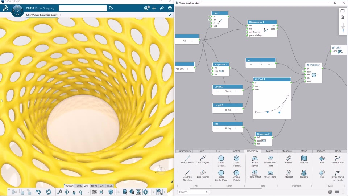Screen dimensions: 348x196
Task: Click the camera capture icon
Action: click(94, 192)
